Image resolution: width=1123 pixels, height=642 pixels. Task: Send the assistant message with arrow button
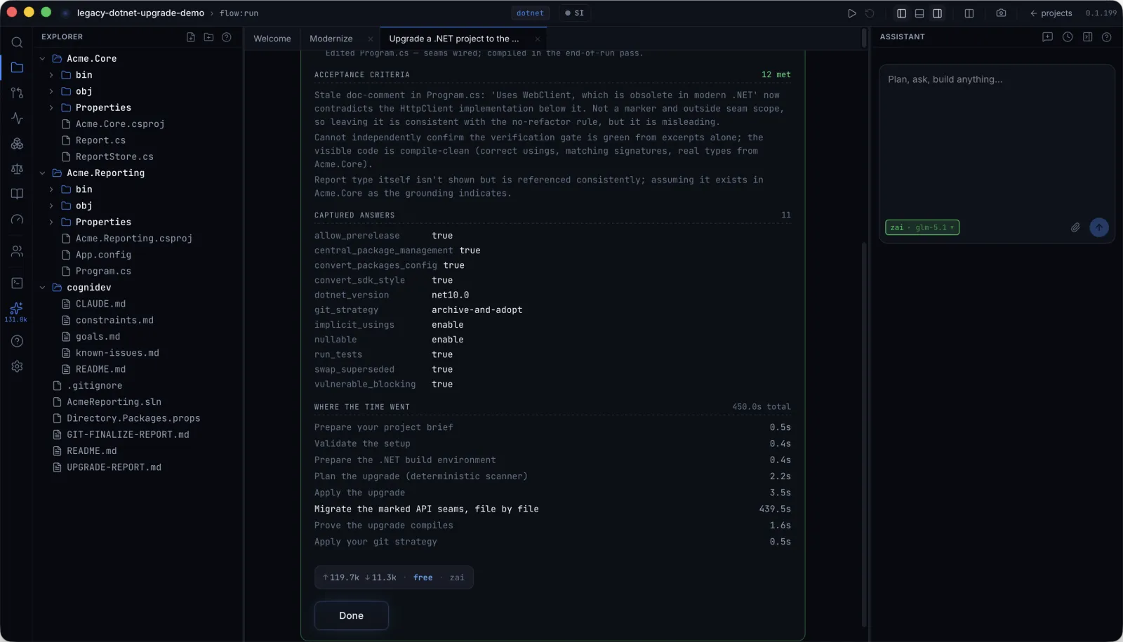click(1099, 227)
